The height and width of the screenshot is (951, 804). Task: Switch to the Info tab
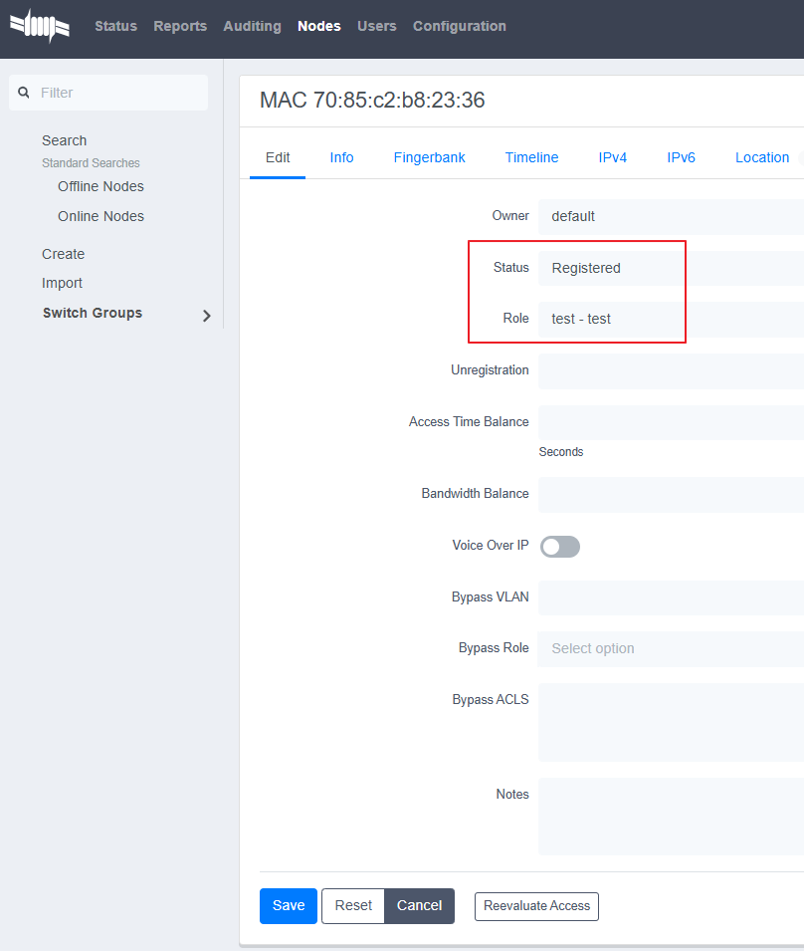pyautogui.click(x=341, y=157)
